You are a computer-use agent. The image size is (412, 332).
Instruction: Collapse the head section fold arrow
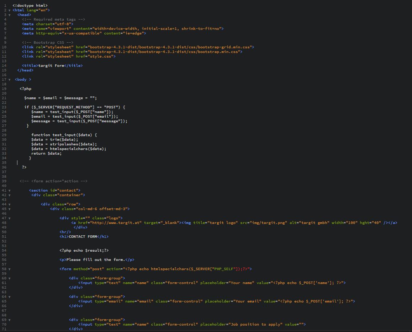10,15
